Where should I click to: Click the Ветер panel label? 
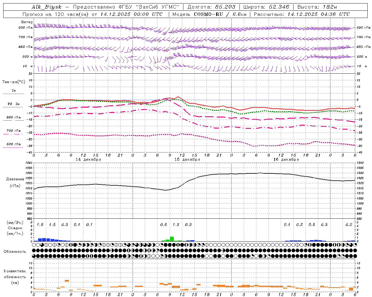click(27, 22)
